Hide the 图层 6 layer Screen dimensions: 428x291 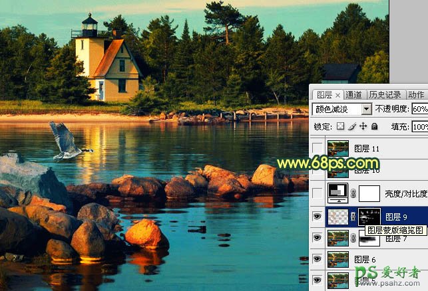point(318,259)
